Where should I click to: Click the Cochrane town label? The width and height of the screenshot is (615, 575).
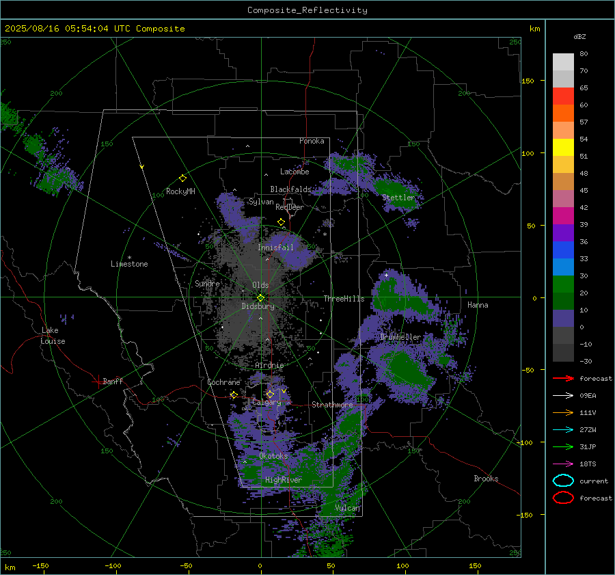tap(223, 382)
